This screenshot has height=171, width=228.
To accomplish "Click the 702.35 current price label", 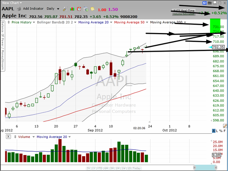I will (x=218, y=47).
